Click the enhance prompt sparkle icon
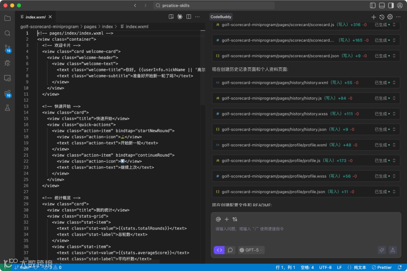Screen dimensions: 407x271 point(382,250)
